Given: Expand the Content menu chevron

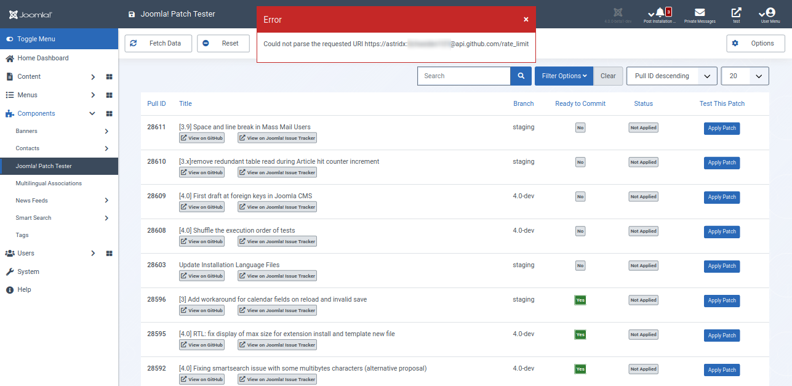Looking at the screenshot, I should point(93,77).
